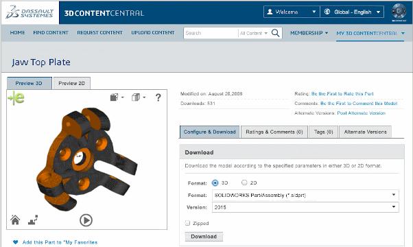Click the Post Alternate Version link
The width and height of the screenshot is (413, 247).
(361, 113)
